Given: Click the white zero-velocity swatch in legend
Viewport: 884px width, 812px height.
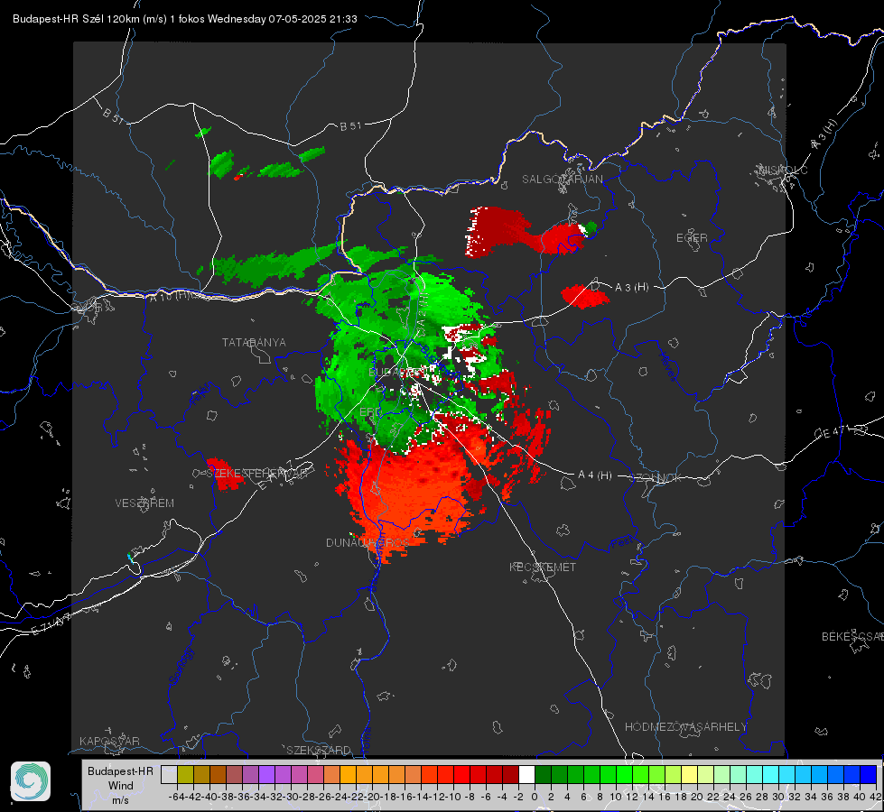Looking at the screenshot, I should coord(526,775).
